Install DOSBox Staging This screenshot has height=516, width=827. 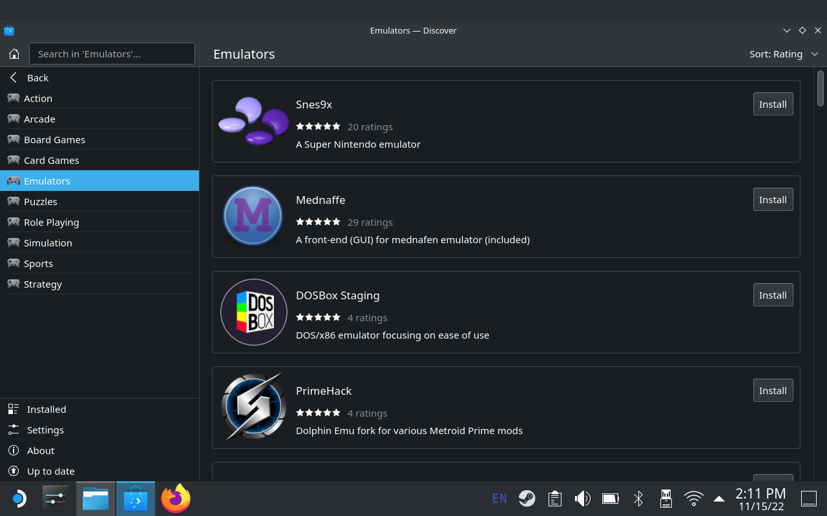[x=773, y=295]
